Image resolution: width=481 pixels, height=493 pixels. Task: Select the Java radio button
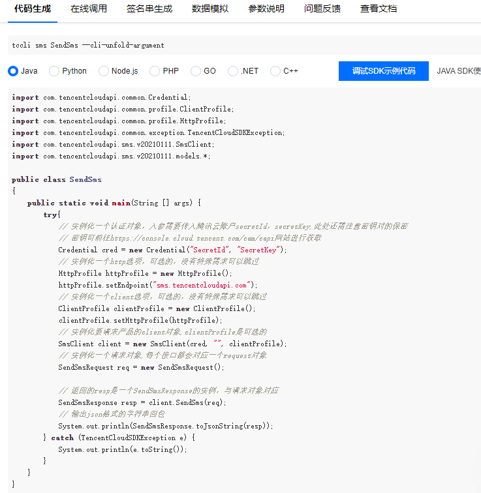(x=13, y=71)
